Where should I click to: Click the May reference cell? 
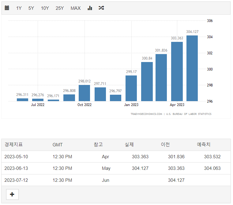106,169
